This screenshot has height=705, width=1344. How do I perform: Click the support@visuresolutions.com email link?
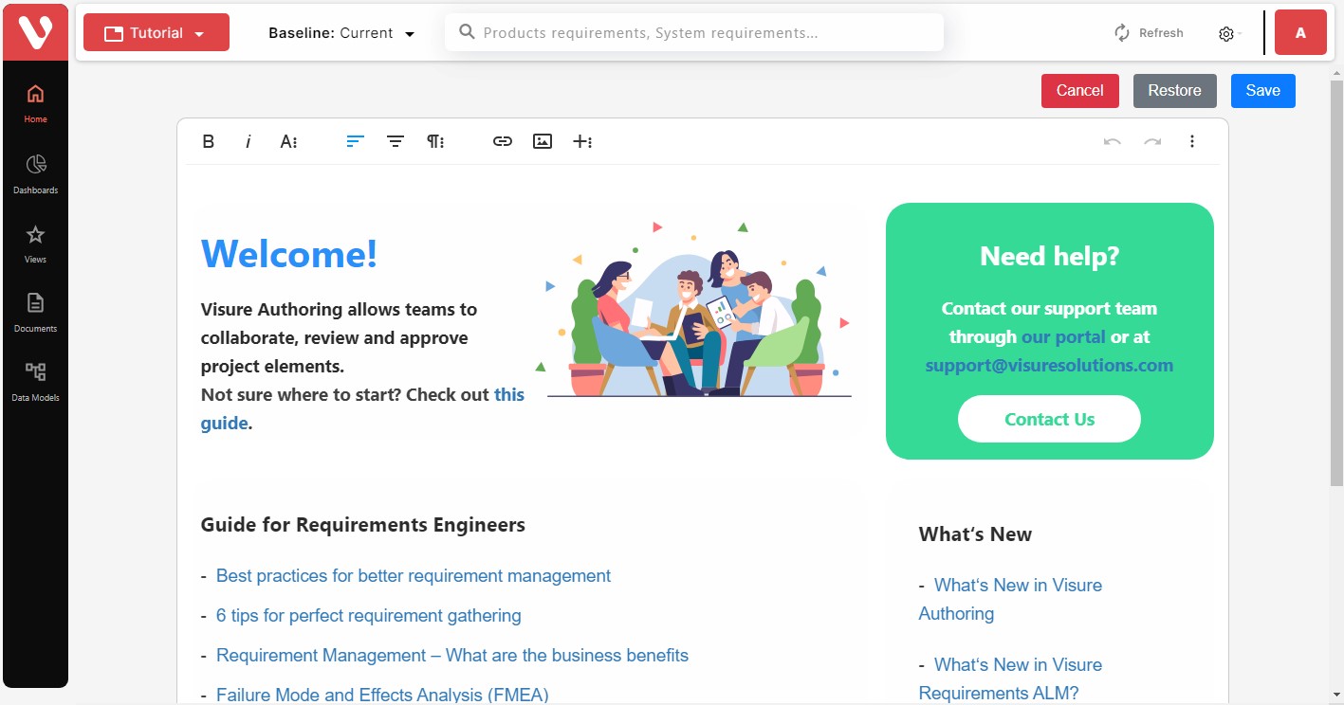pyautogui.click(x=1049, y=365)
